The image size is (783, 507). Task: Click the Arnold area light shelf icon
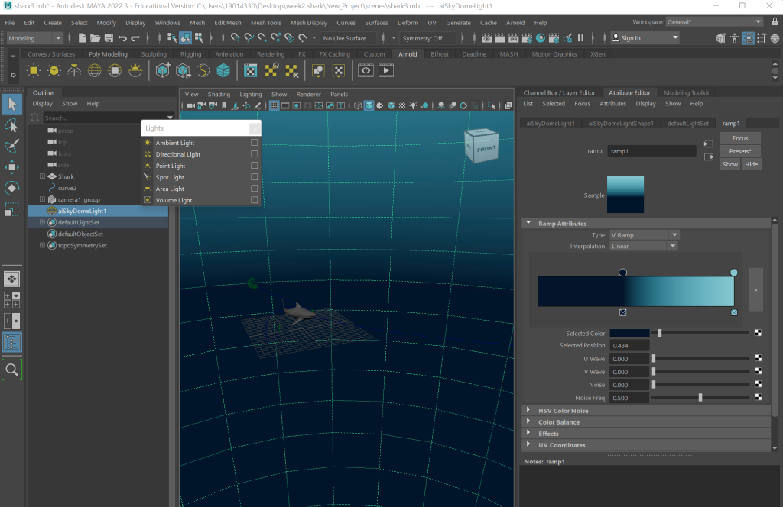34,71
